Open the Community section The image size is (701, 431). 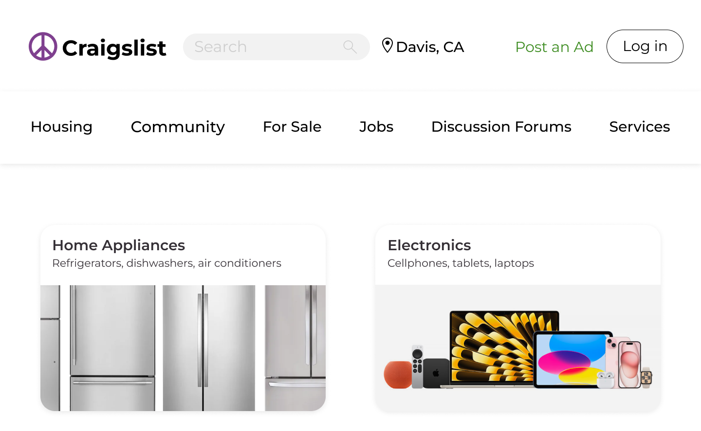pyautogui.click(x=178, y=127)
